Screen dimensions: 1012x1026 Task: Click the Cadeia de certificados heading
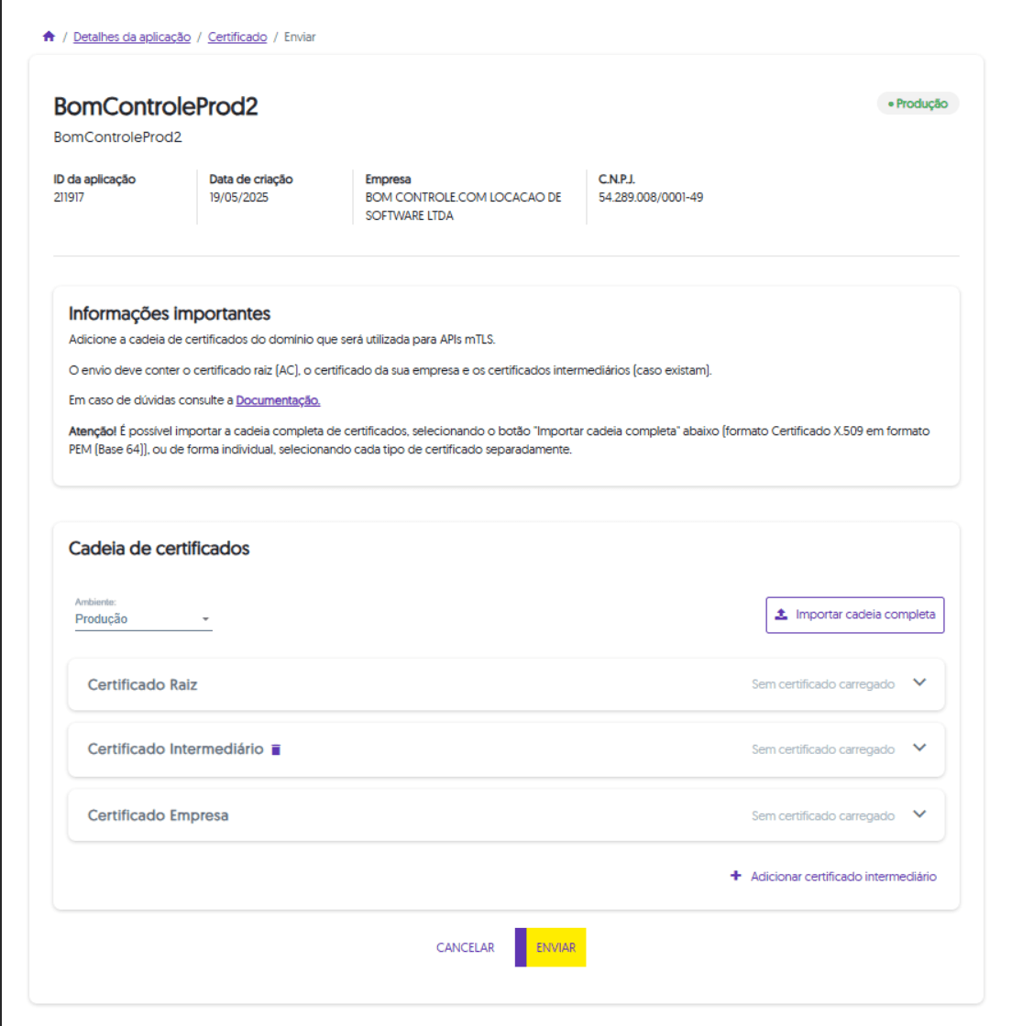pyautogui.click(x=159, y=549)
